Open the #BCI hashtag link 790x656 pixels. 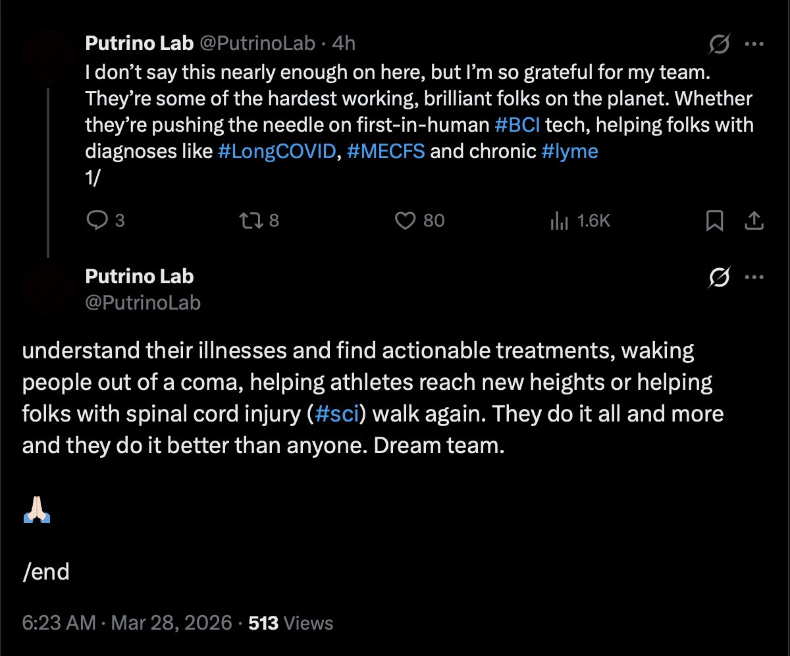point(517,124)
